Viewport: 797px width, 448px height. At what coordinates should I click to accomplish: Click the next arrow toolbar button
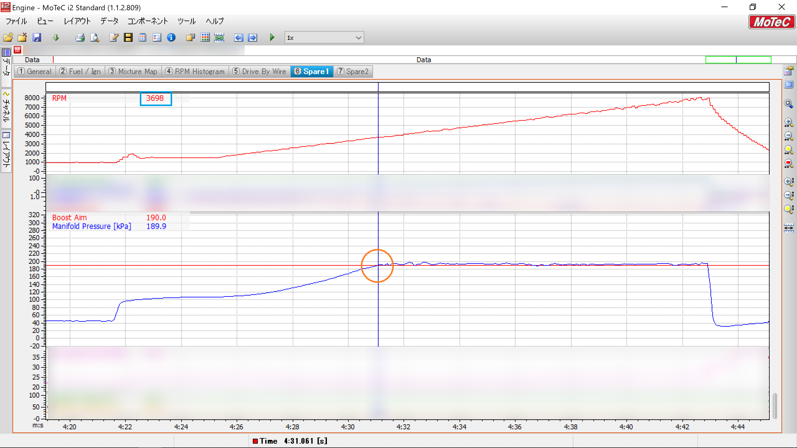click(252, 38)
